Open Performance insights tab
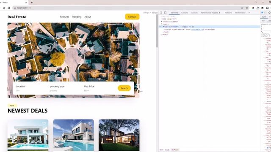 click(x=210, y=13)
